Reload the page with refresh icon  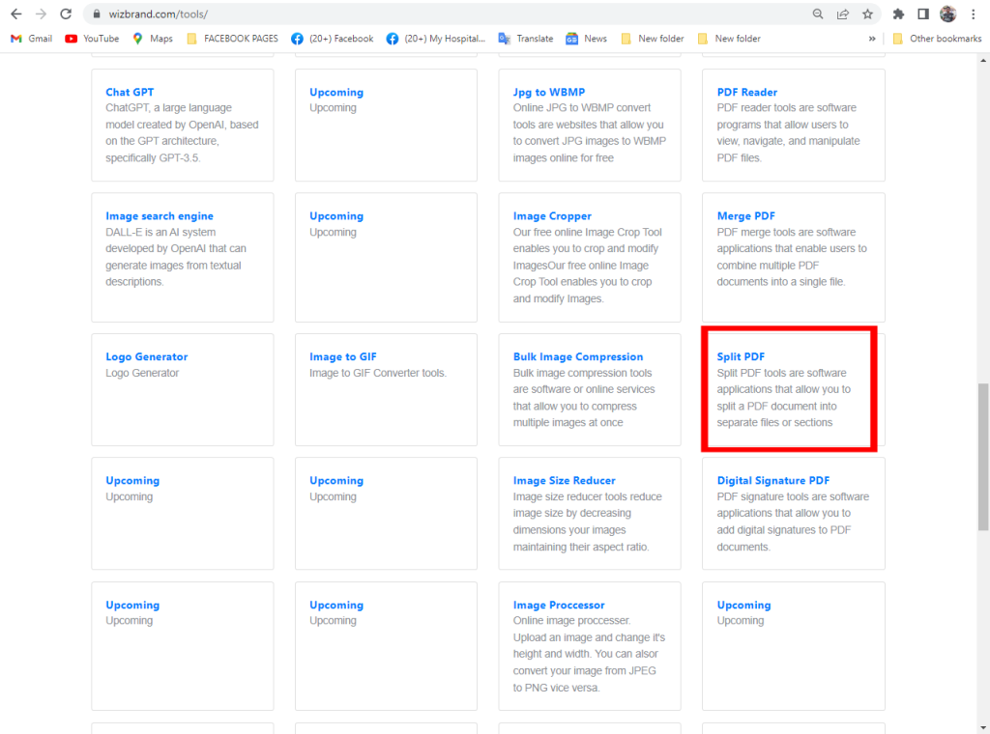coord(66,14)
